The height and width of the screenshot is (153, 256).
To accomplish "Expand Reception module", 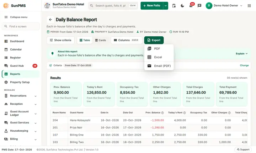I will point(36,104).
